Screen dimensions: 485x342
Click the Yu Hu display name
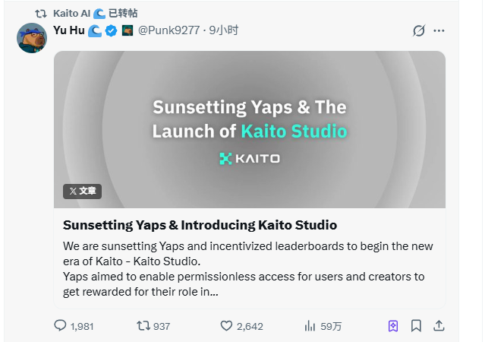pos(69,30)
